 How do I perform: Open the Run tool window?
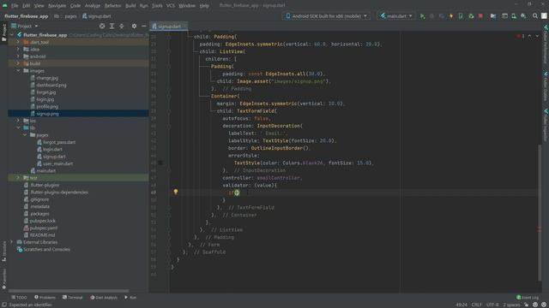coord(130,298)
